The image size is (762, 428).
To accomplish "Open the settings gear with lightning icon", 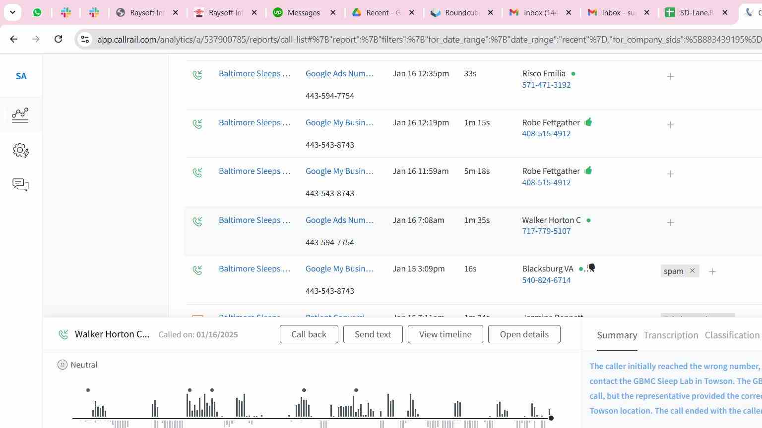I will point(20,151).
